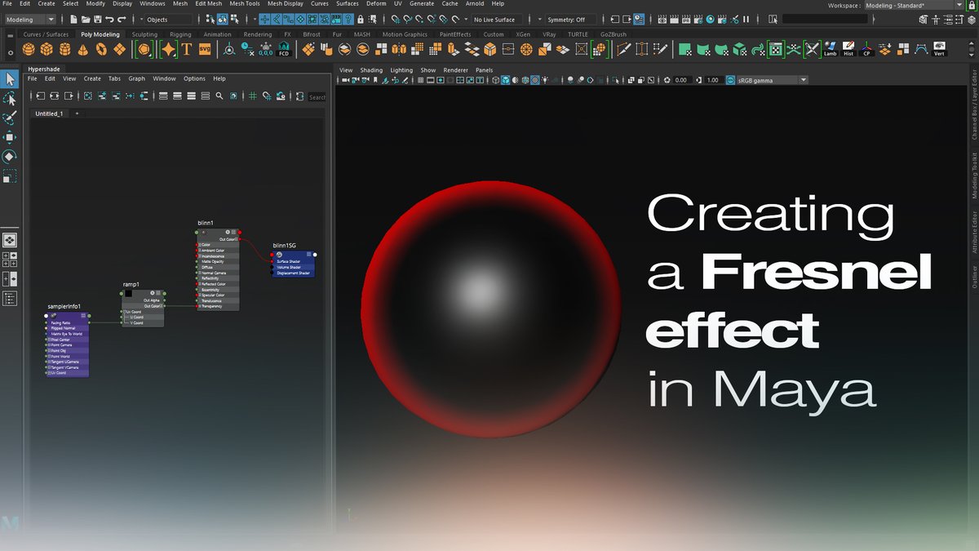Image resolution: width=979 pixels, height=551 pixels.
Task: Click the padlock icon next to workspace
Action: pos(970,5)
